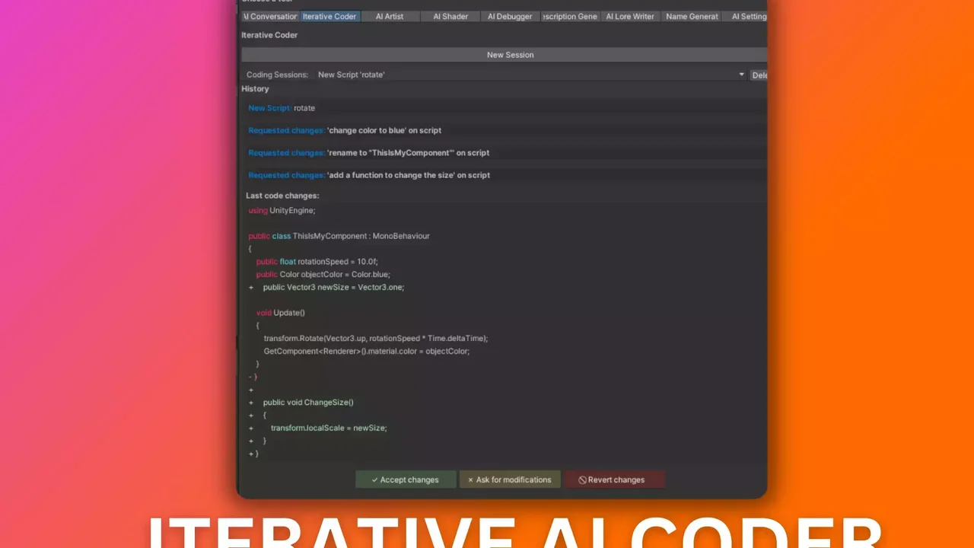Click the rotationSpeed = 10.0f line

[x=317, y=261]
